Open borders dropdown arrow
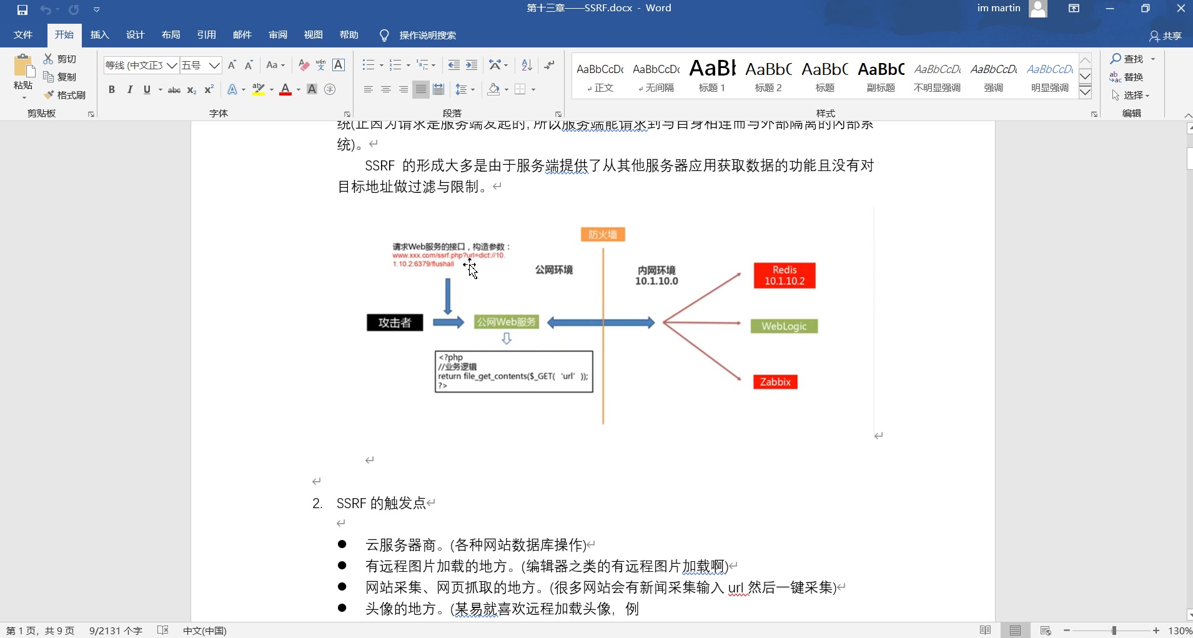The image size is (1193, 638). coord(534,90)
